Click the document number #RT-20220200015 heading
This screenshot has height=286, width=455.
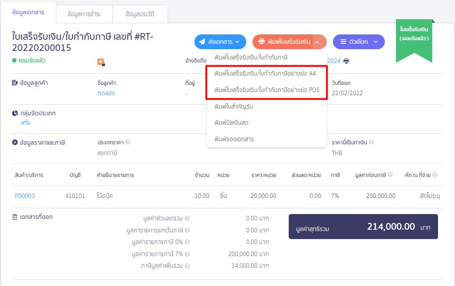pos(83,42)
